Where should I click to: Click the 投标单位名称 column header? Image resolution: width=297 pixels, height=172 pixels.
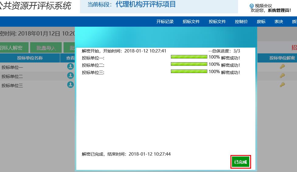point(30,58)
